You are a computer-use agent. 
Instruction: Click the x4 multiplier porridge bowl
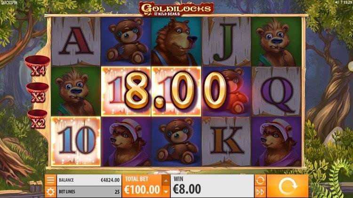coord(37,65)
